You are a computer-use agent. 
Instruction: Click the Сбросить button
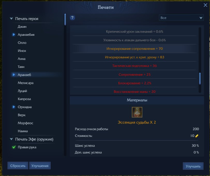[18, 166]
